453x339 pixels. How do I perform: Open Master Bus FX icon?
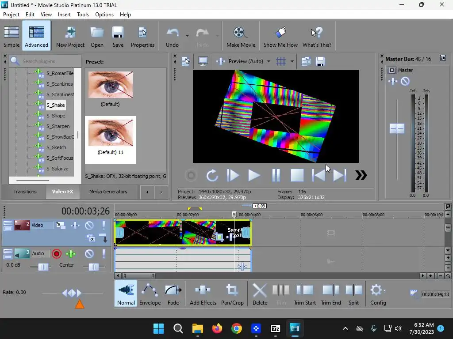(392, 81)
